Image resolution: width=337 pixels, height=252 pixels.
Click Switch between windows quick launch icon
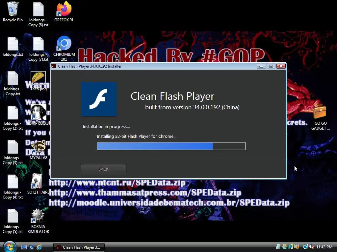click(x=31, y=247)
